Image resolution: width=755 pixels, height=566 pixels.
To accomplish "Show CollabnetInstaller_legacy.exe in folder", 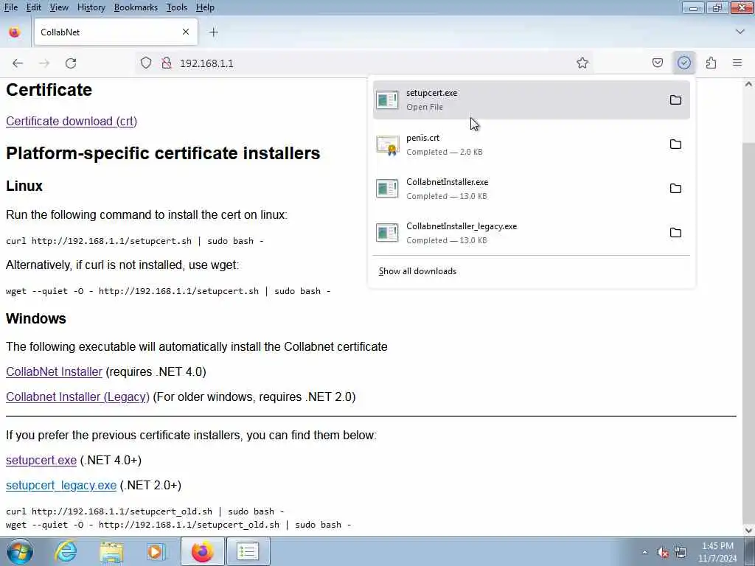I will tap(675, 232).
